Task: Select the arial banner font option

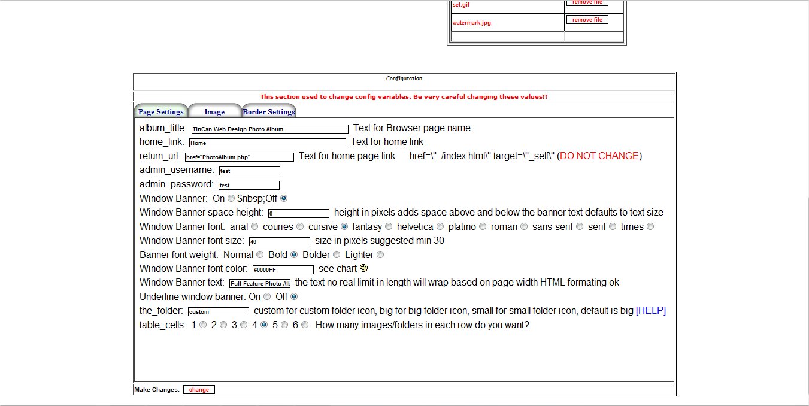Action: pyautogui.click(x=254, y=227)
